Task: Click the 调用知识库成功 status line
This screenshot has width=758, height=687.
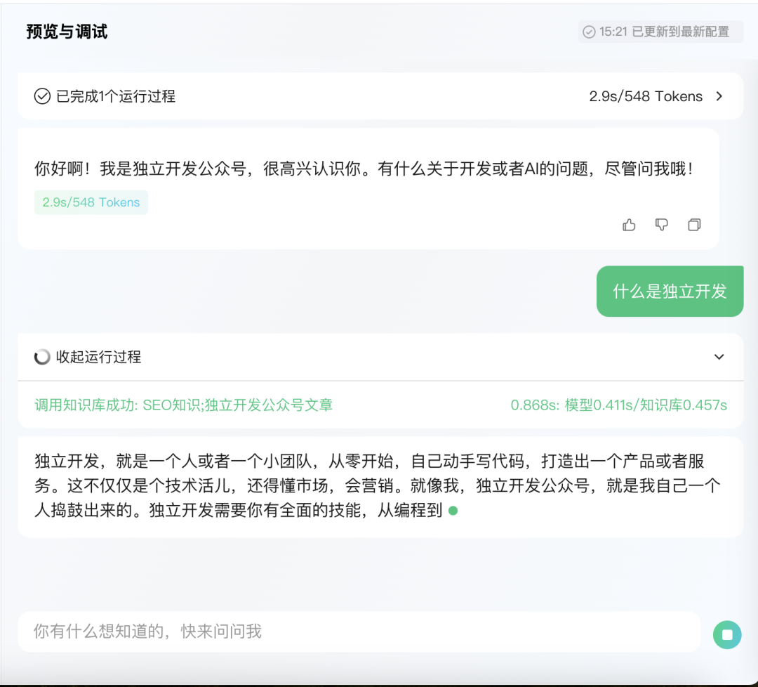Action: [183, 405]
